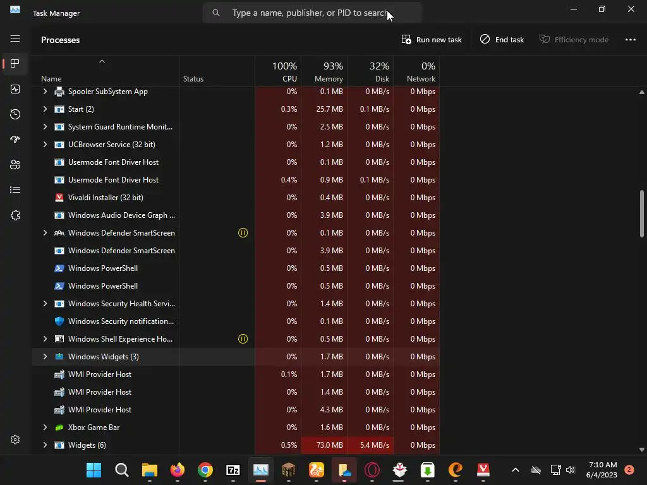Image resolution: width=647 pixels, height=485 pixels.
Task: Open the Details sidebar page
Action: pos(15,189)
